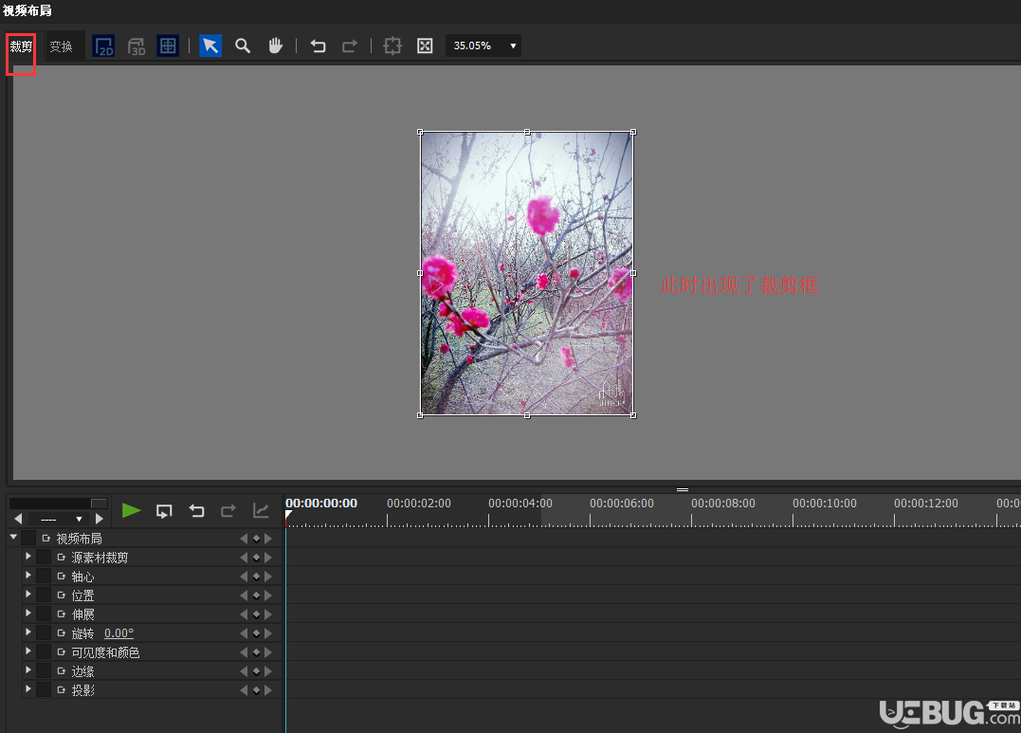
Task: Enable the 源素材裁剪 keyframe checkbox
Action: [x=44, y=557]
